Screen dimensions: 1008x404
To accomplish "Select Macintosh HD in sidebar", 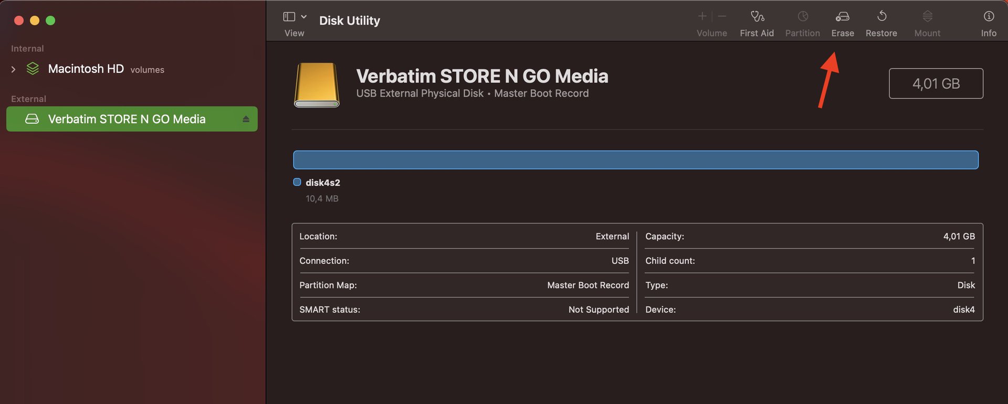I will pos(86,69).
